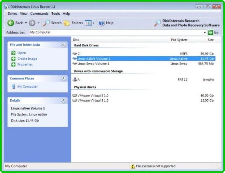
Task: Sort by the Size column header
Action: pyautogui.click(x=211, y=40)
